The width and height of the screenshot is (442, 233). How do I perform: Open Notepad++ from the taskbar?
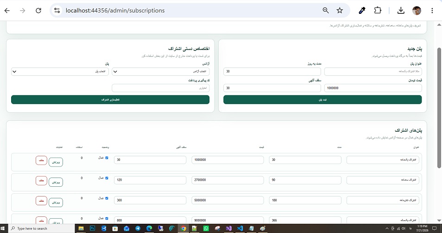(x=195, y=228)
